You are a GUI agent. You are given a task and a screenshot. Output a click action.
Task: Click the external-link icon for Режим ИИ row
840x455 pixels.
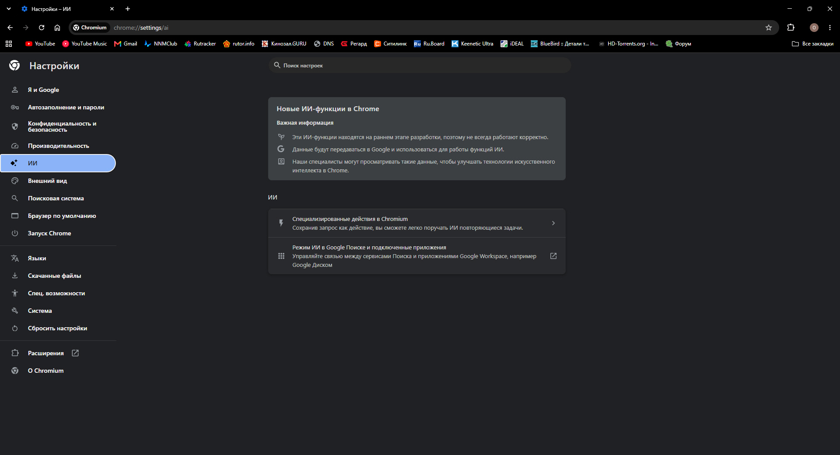tap(553, 256)
